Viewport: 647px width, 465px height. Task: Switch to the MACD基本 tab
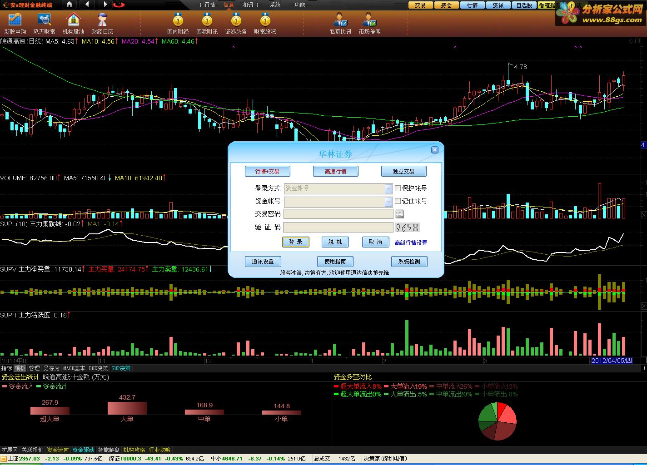(x=74, y=368)
